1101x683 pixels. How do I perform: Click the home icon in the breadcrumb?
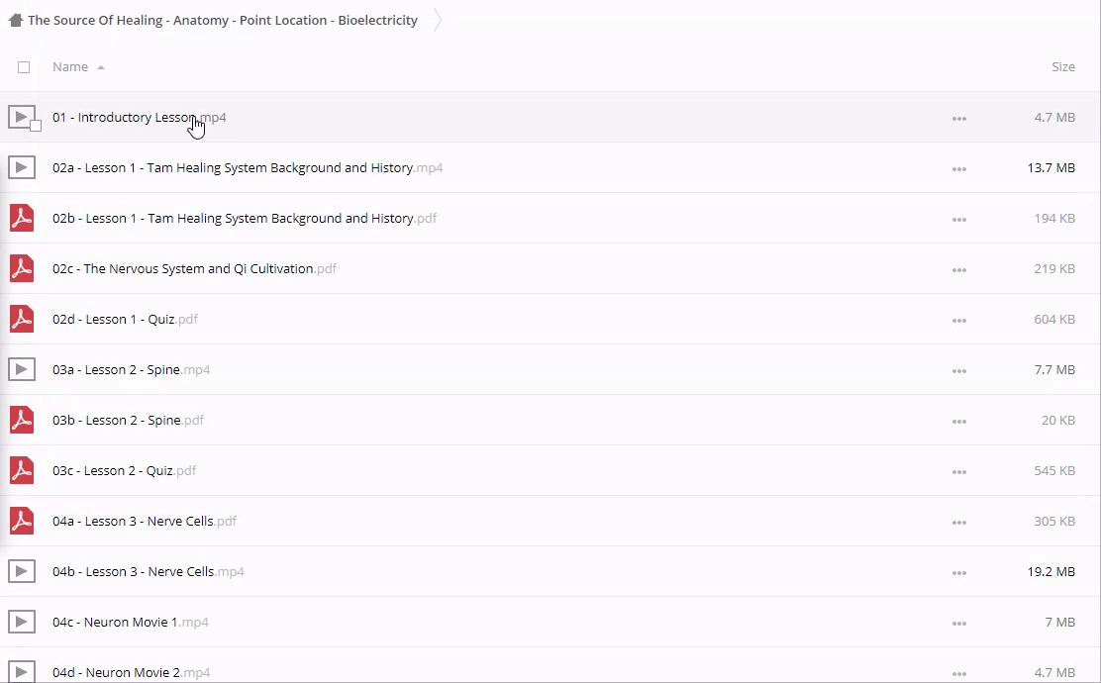tap(15, 20)
